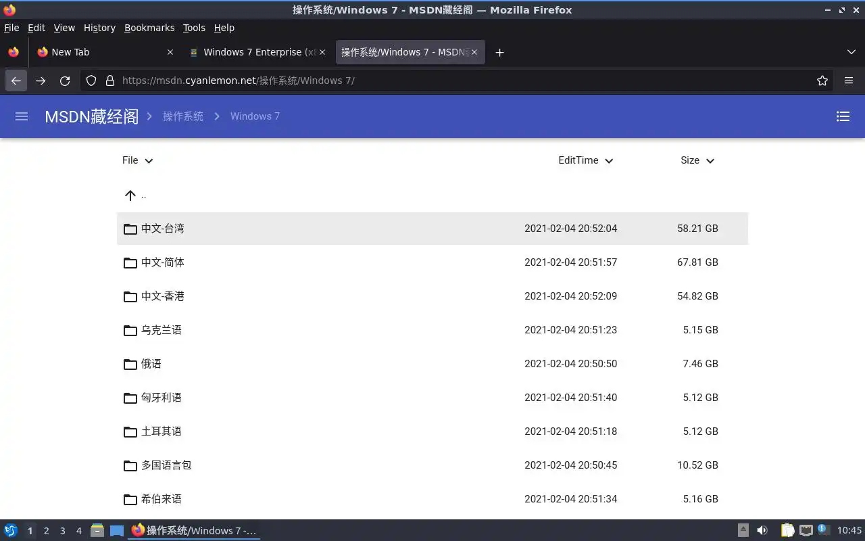Open the Bookmarks menu

[149, 28]
